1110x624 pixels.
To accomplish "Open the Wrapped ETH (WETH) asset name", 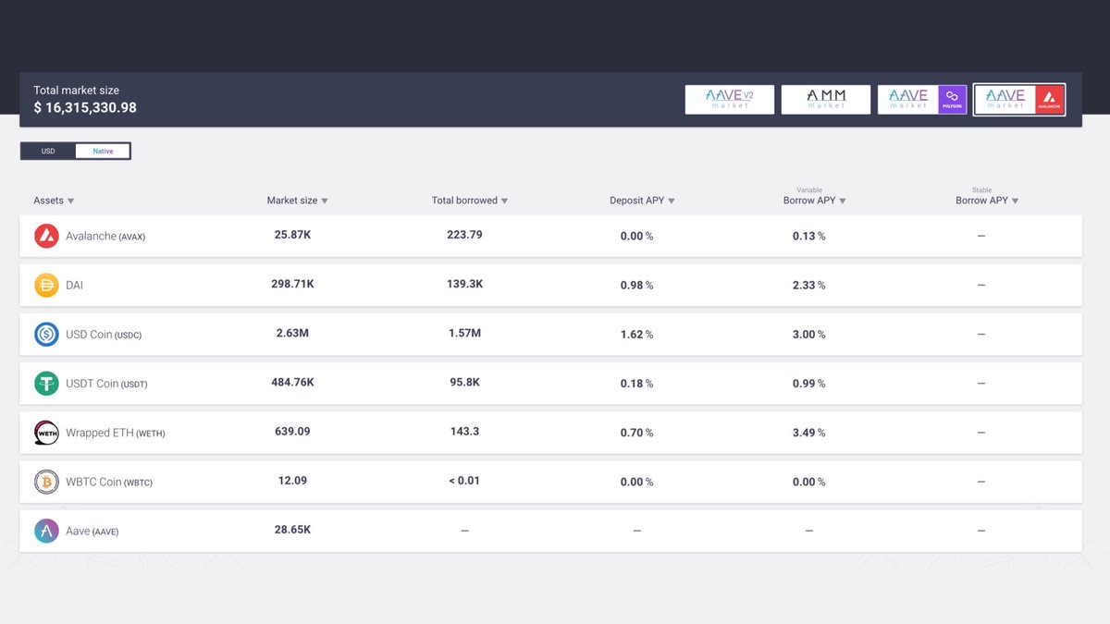I will [x=116, y=433].
